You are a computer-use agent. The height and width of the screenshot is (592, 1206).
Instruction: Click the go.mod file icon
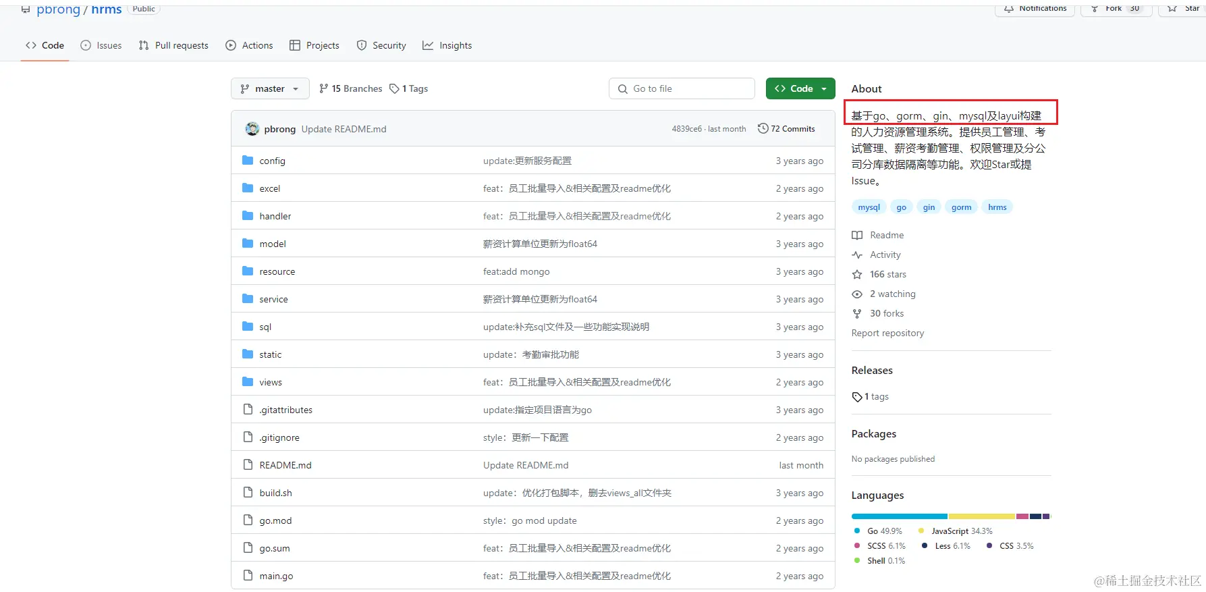coord(248,520)
